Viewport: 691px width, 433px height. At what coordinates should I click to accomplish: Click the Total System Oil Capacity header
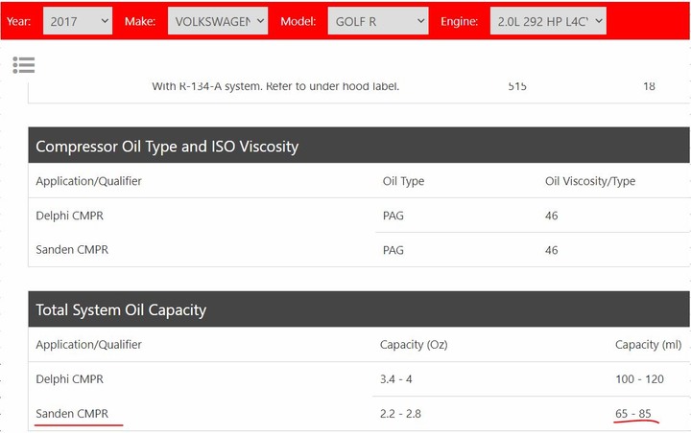[x=359, y=309]
